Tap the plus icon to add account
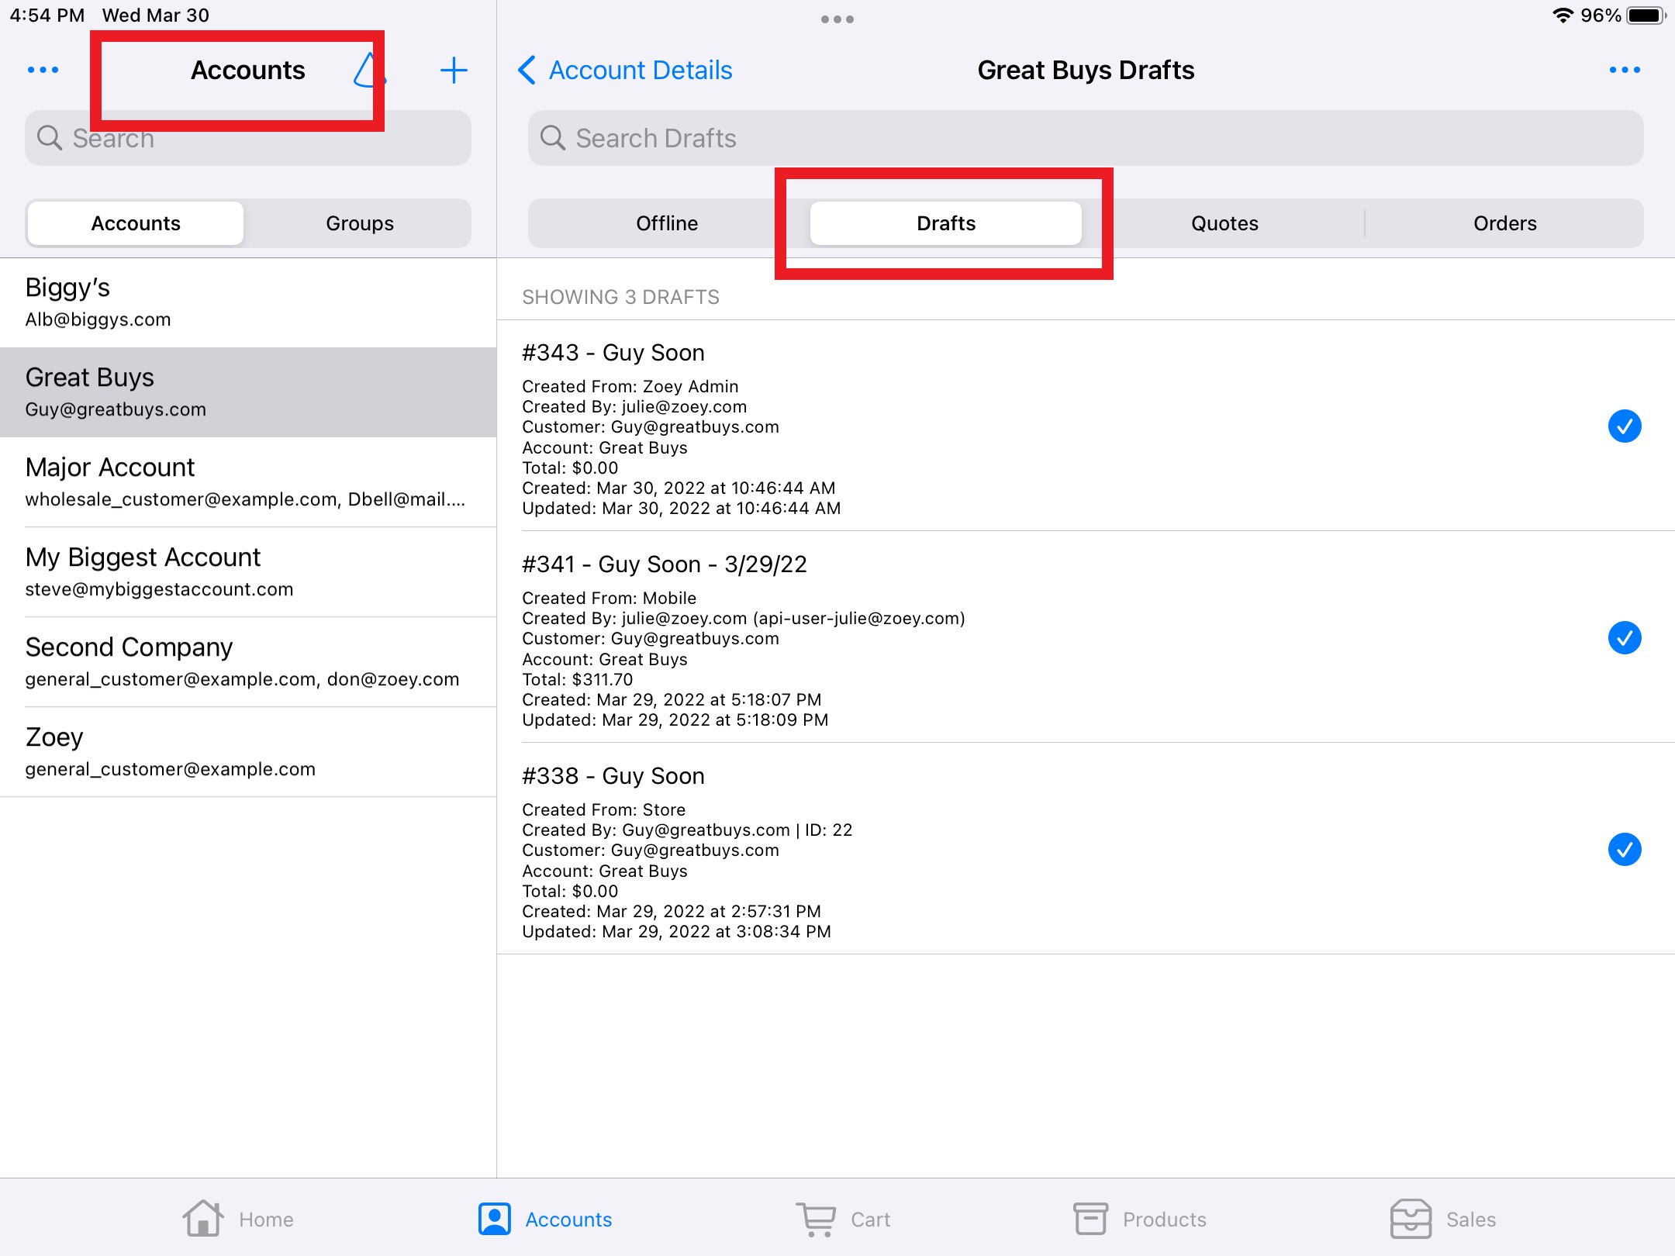 coord(454,71)
